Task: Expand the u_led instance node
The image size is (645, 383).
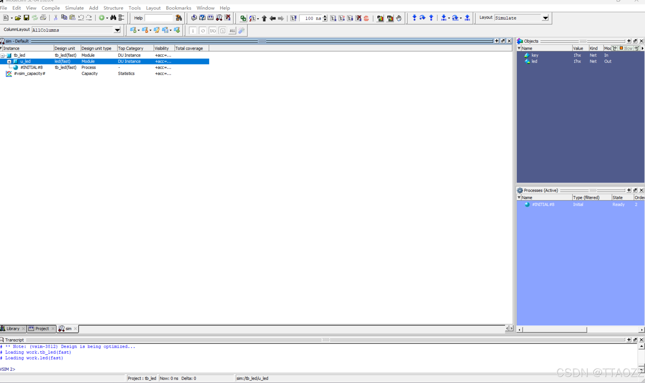Action: pyautogui.click(x=9, y=61)
